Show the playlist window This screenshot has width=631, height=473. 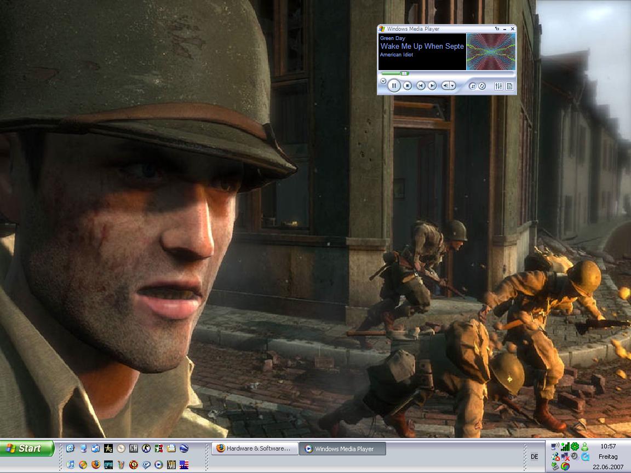coord(509,86)
